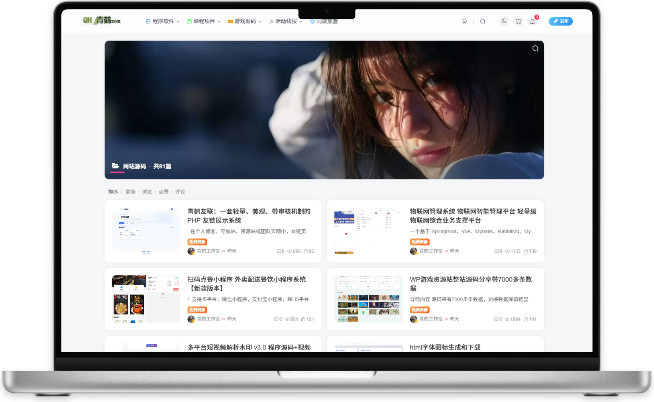Click 青鹤工作室 author name on 扫码点餐 post
Screen dimensions: 654x402
click(x=208, y=319)
